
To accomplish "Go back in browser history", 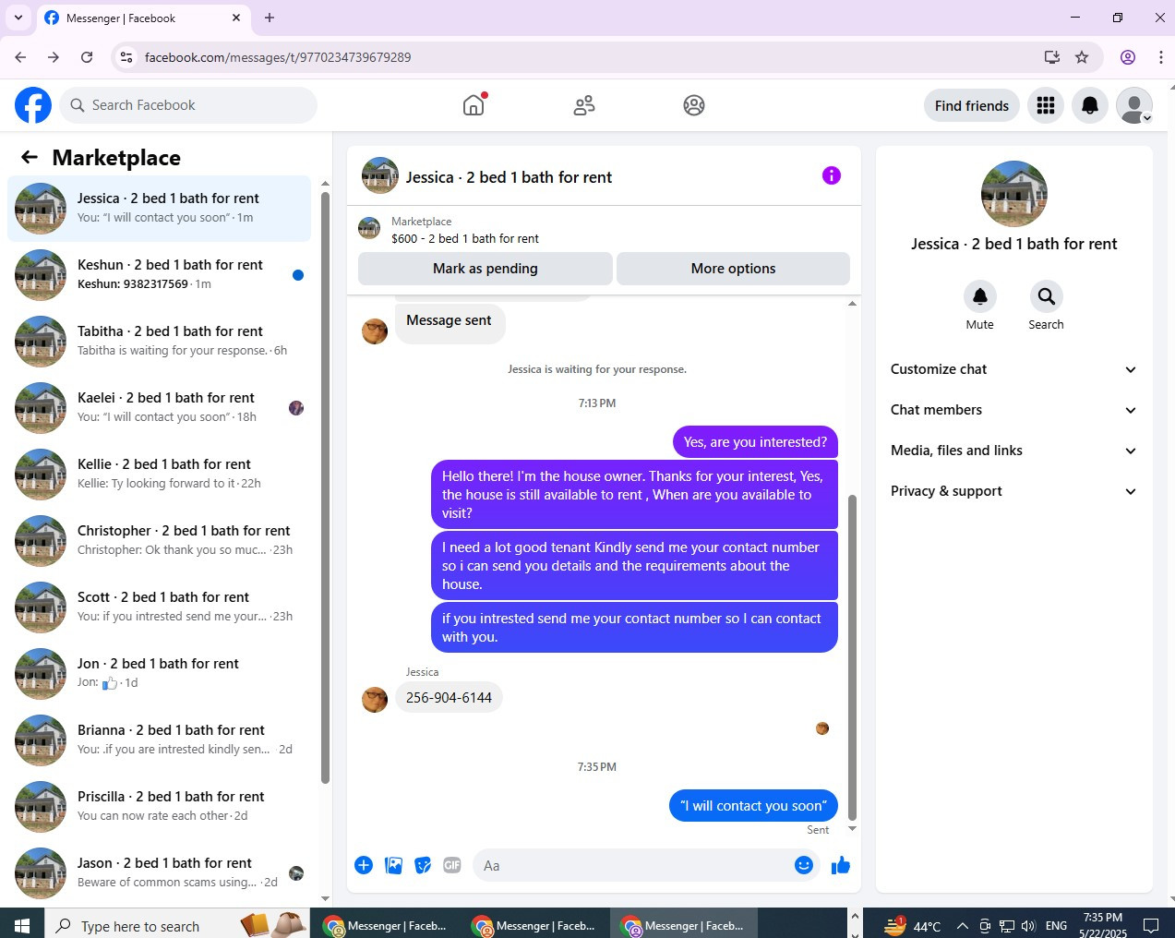I will [x=20, y=57].
